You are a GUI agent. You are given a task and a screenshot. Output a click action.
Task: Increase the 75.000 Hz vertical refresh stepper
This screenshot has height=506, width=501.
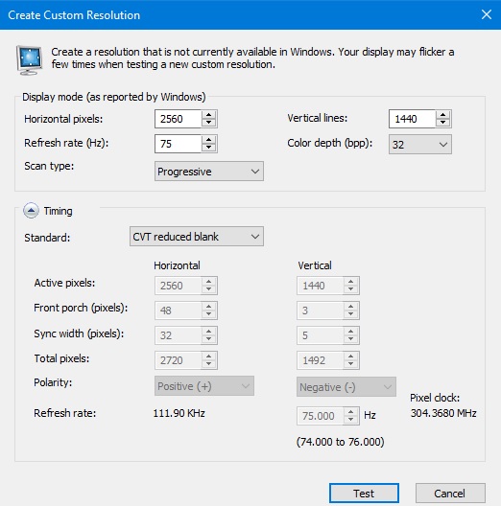[x=351, y=412]
